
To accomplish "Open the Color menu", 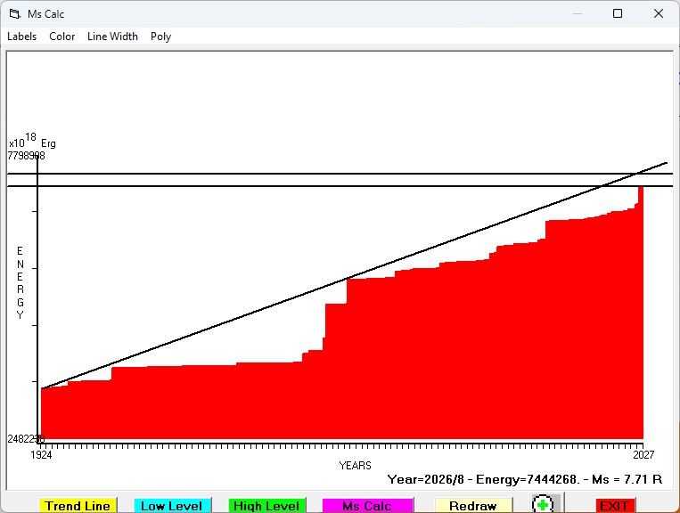I will [62, 37].
